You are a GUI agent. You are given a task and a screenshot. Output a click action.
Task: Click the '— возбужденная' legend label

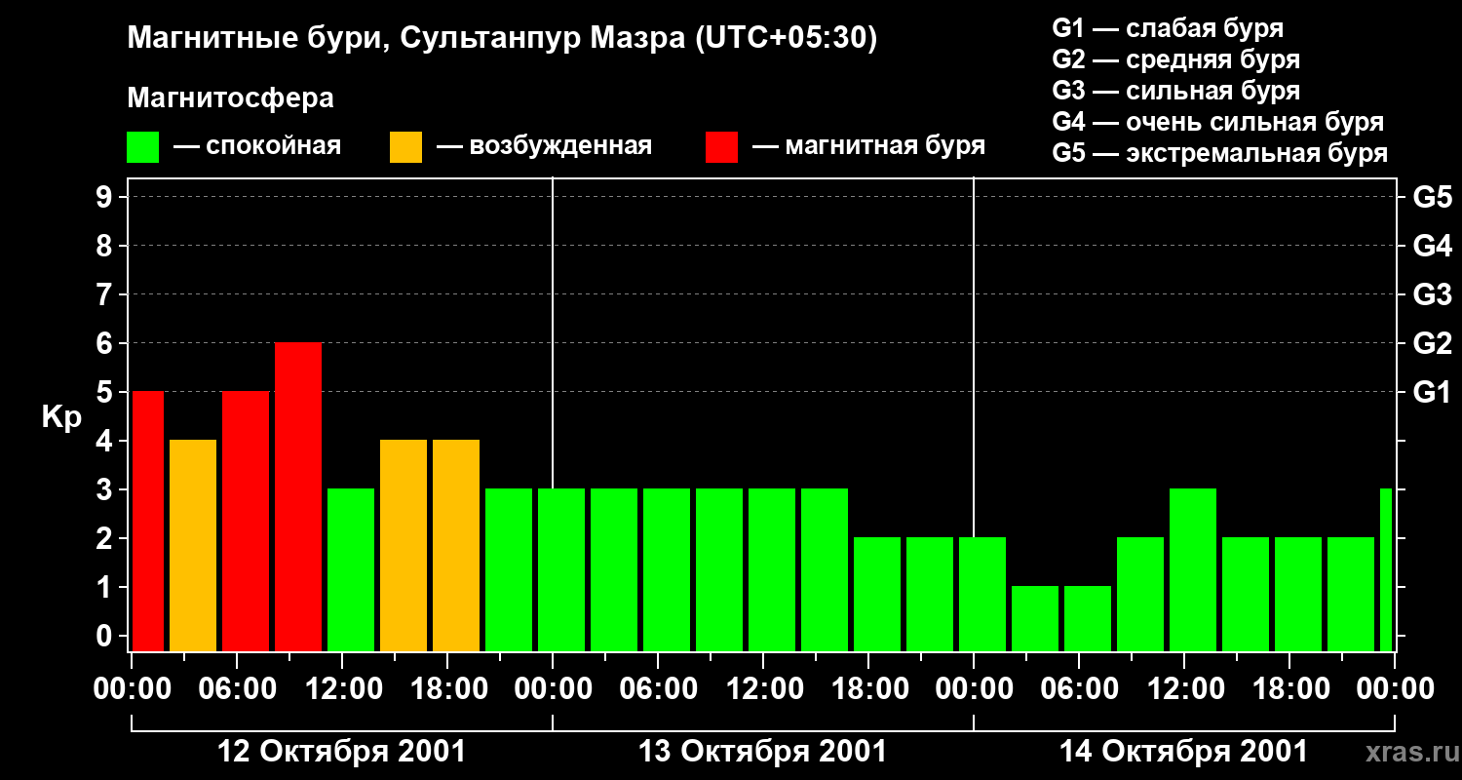point(544,147)
